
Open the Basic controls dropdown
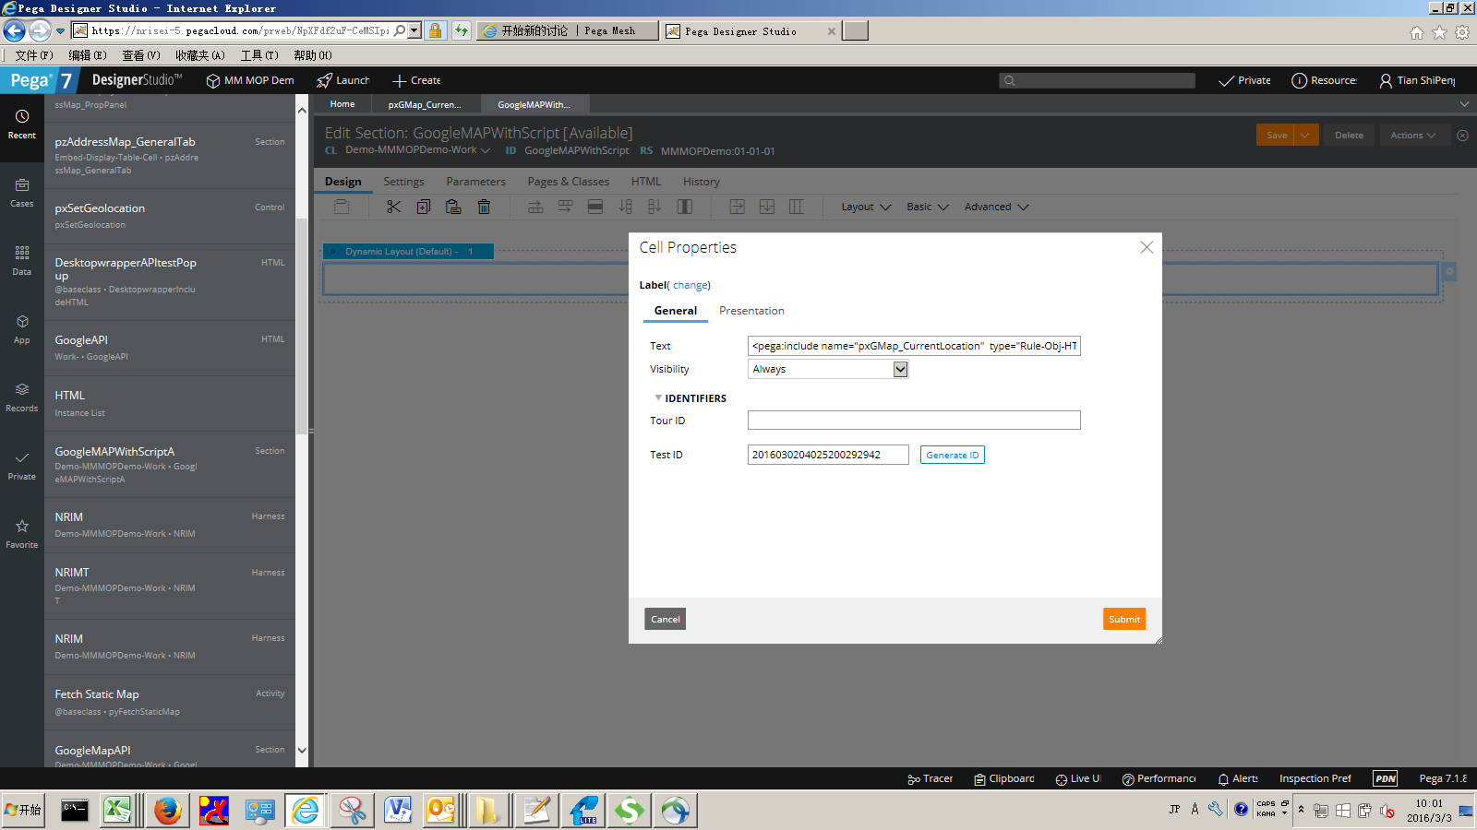[927, 207]
